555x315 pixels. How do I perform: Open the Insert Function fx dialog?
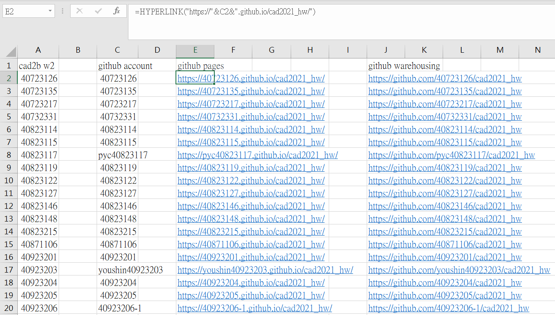(117, 11)
